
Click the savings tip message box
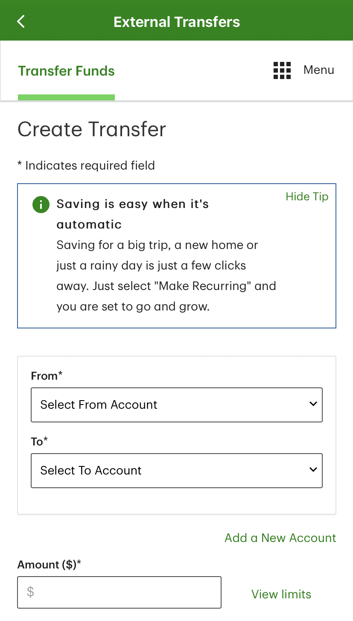176,255
